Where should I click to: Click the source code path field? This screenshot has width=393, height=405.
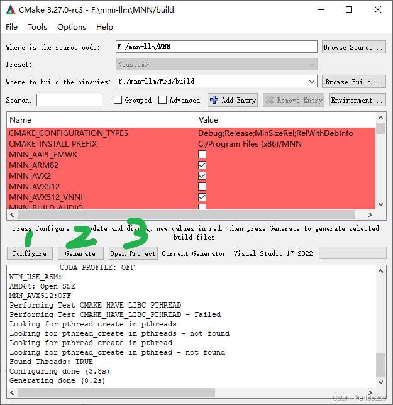[x=216, y=47]
